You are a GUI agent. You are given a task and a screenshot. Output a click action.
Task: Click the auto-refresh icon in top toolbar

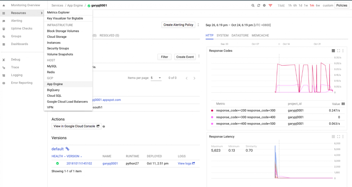pos(258,5)
